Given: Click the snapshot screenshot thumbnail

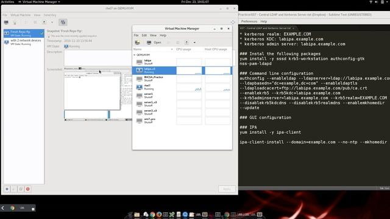Looking at the screenshot, I should click(x=98, y=94).
